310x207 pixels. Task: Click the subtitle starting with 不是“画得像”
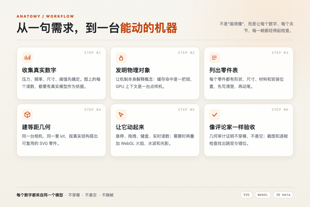pos(257,27)
